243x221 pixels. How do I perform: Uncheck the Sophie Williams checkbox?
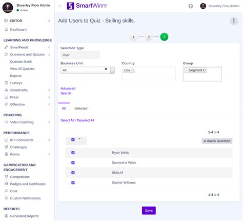pos(73,182)
